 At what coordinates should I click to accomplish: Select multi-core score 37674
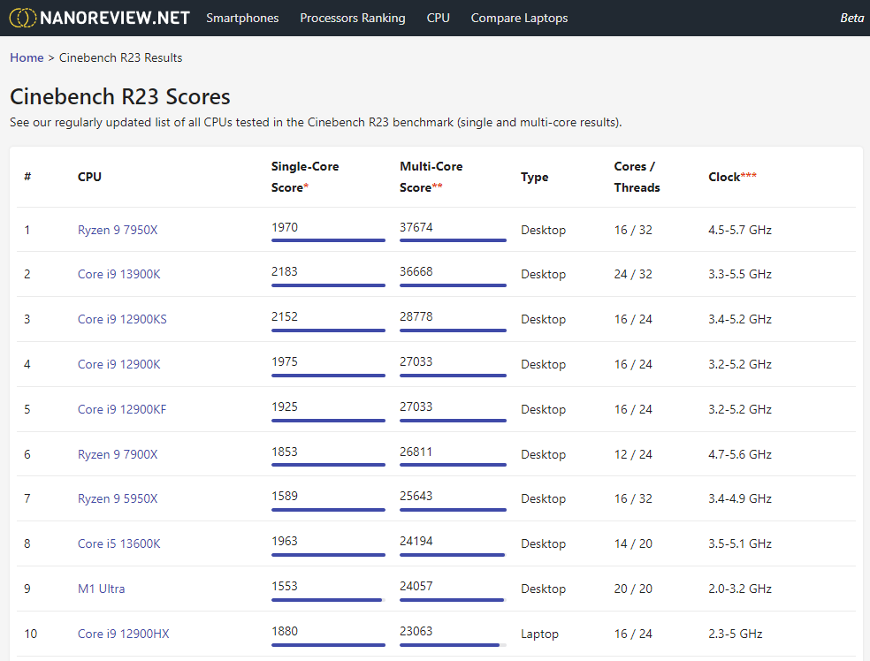(x=416, y=227)
